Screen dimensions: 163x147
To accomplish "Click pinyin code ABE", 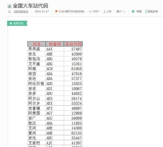I will click(49, 54).
